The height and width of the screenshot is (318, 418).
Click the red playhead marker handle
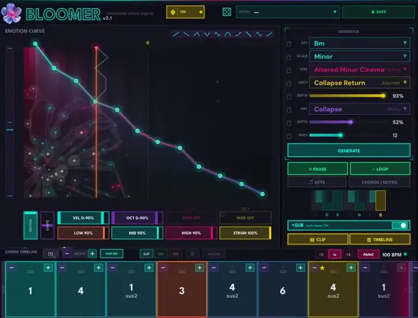point(96,47)
